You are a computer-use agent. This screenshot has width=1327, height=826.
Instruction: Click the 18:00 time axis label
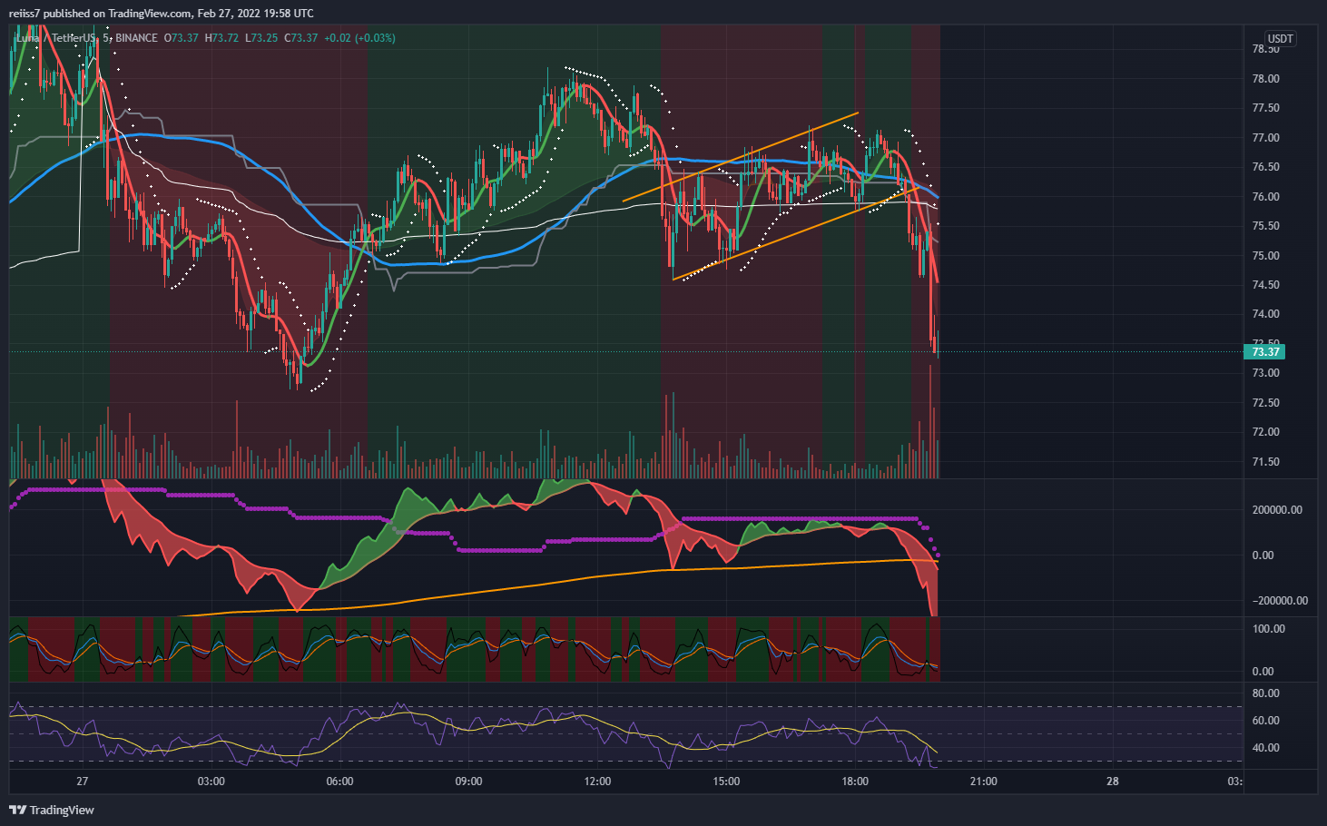(x=855, y=782)
